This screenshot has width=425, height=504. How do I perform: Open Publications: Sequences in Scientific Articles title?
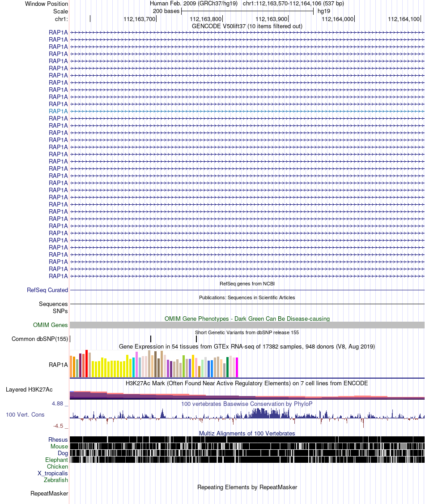pos(247,297)
